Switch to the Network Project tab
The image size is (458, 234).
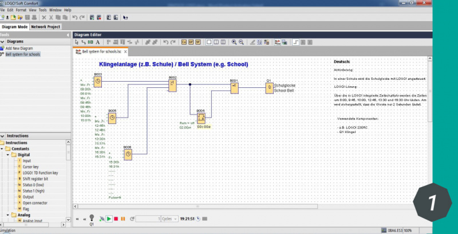46,26
